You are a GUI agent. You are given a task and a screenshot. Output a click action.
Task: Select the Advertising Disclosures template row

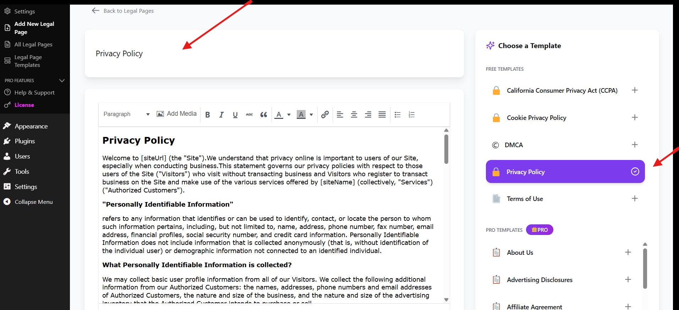pyautogui.click(x=562, y=280)
